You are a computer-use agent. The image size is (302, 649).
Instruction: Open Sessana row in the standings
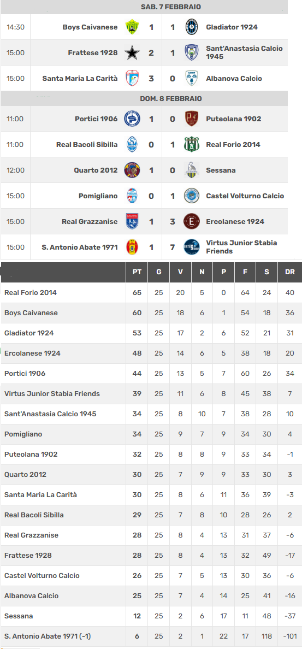pos(151,616)
